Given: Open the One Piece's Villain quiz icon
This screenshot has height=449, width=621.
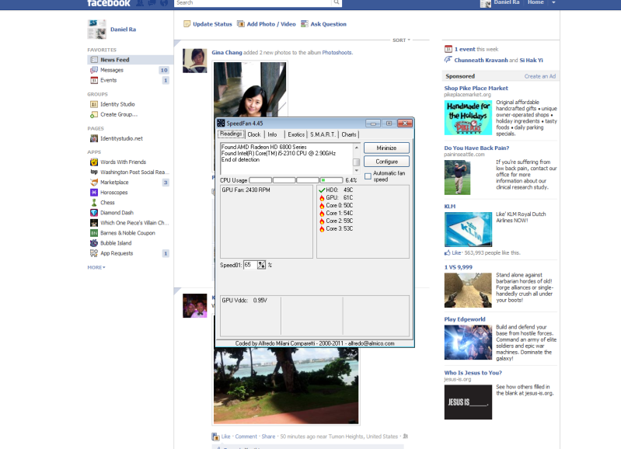Looking at the screenshot, I should [x=94, y=223].
